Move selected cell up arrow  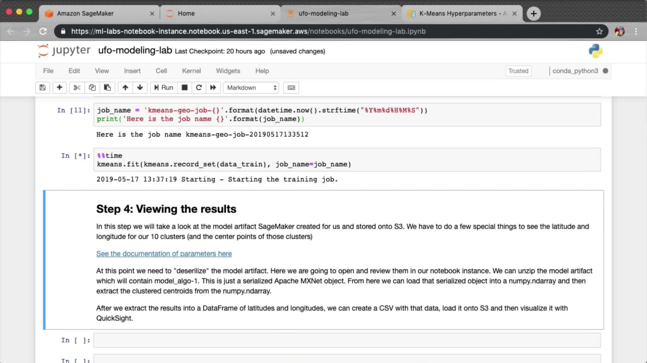click(x=125, y=88)
